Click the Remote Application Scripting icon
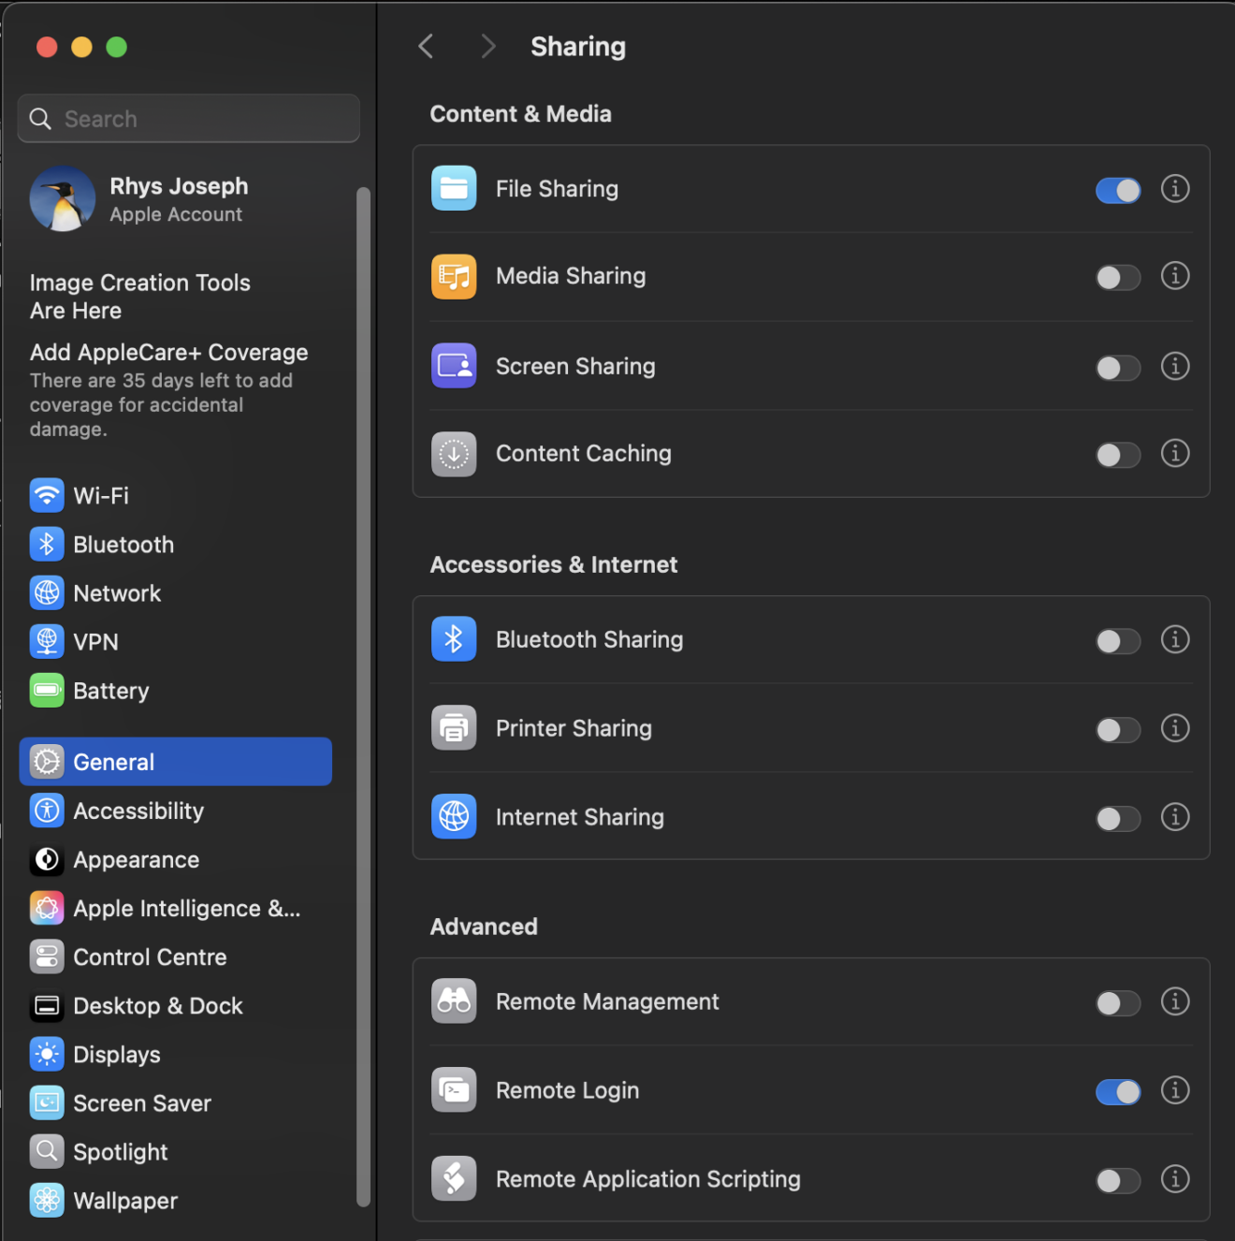This screenshot has width=1235, height=1241. click(454, 1178)
